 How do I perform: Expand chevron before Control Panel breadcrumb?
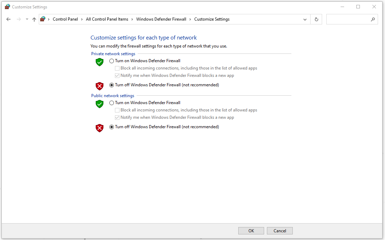point(49,19)
